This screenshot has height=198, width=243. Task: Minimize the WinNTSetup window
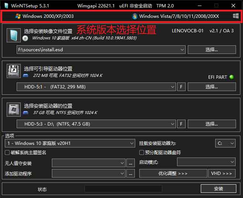pos(200,6)
